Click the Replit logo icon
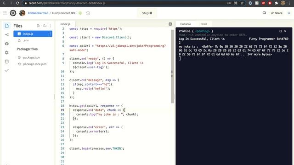The image size is (294, 165). coord(13,13)
